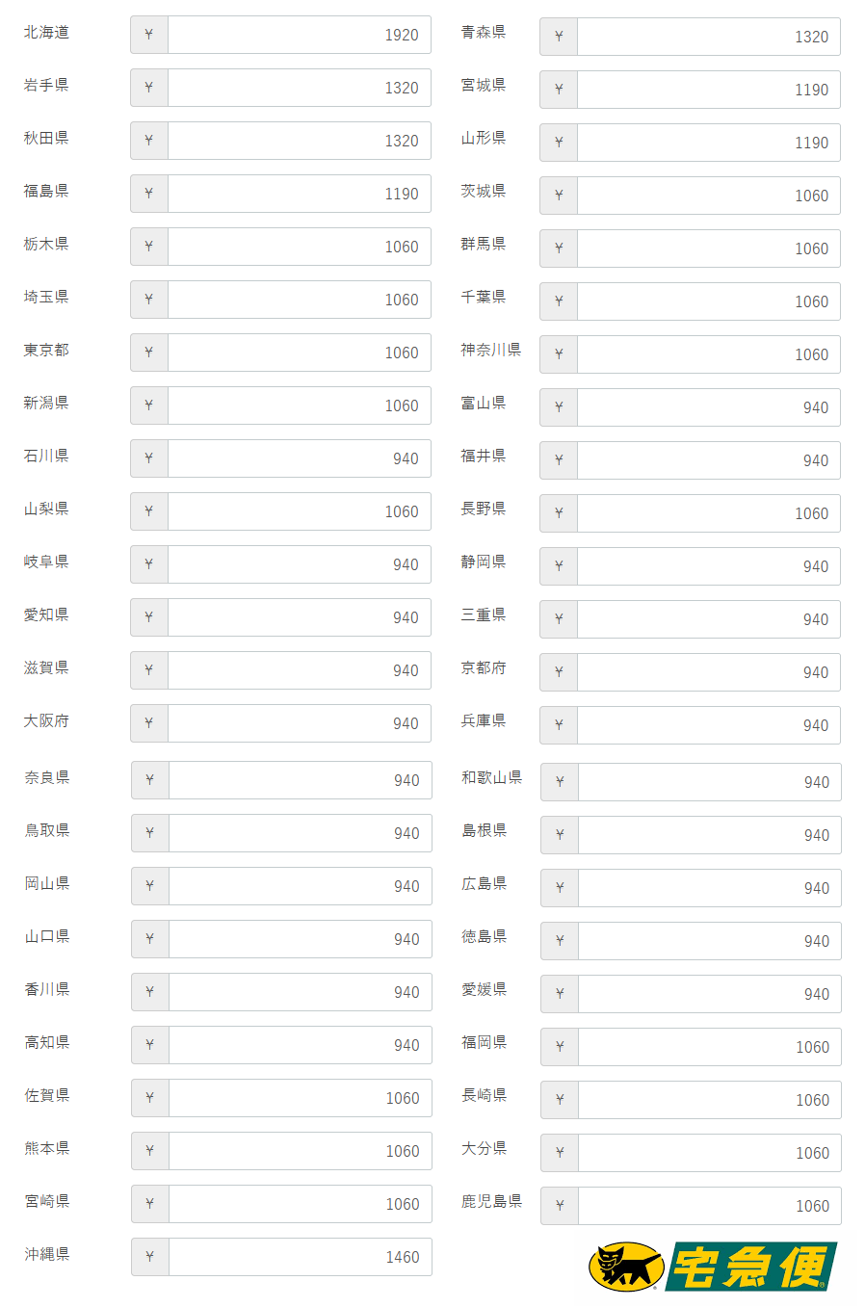This screenshot has width=865, height=1307.
Task: Click the 長野県 shipping fee field
Action: (x=708, y=513)
